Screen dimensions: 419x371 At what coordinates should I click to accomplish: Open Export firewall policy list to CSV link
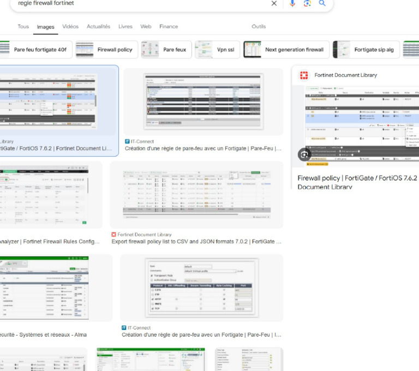196,242
